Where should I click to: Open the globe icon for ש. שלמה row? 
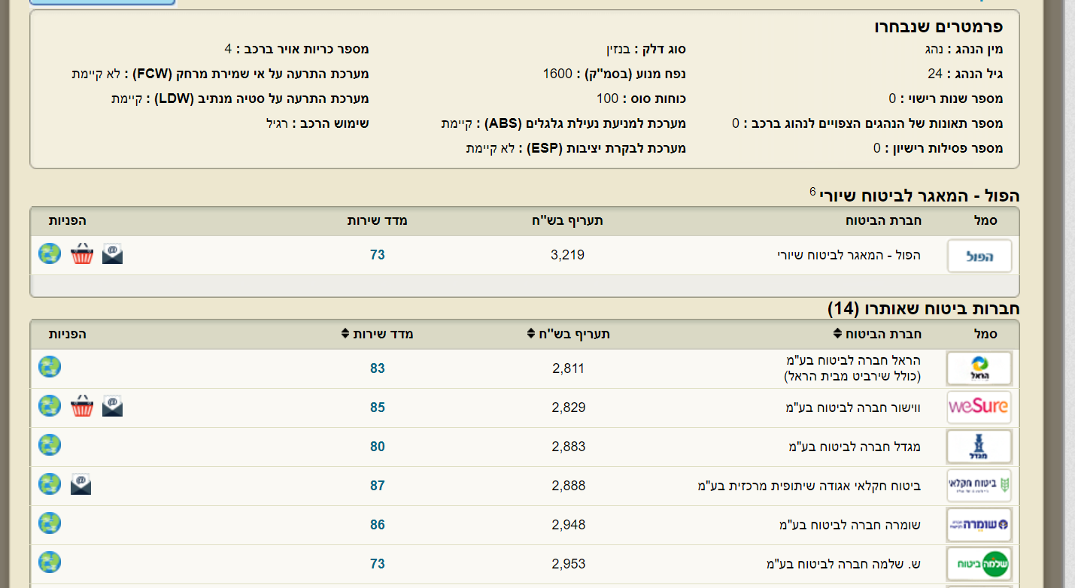(x=50, y=562)
